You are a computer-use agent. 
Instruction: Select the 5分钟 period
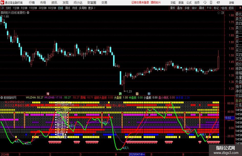click(x=24, y=8)
